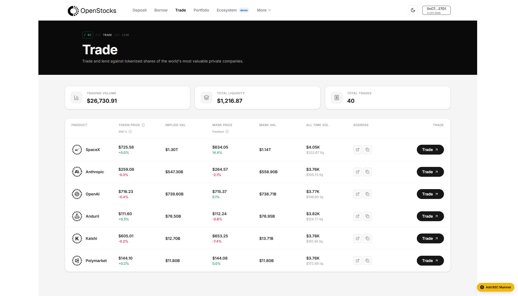Open the 0xC7...27D1 wallet button
The width and height of the screenshot is (518, 296).
click(437, 10)
